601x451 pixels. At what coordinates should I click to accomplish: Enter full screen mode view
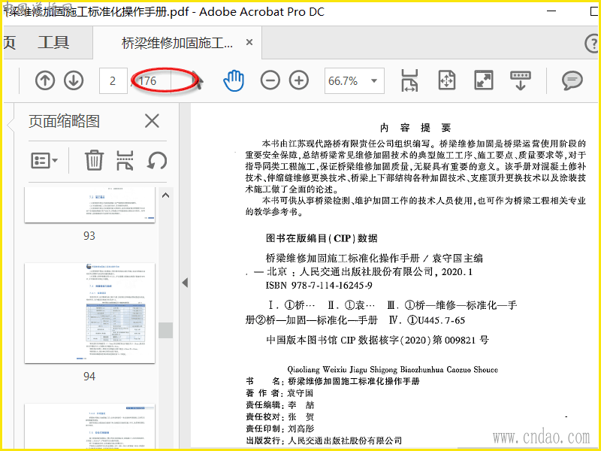[484, 80]
